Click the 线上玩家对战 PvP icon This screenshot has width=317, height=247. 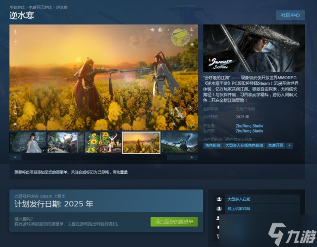(219, 208)
